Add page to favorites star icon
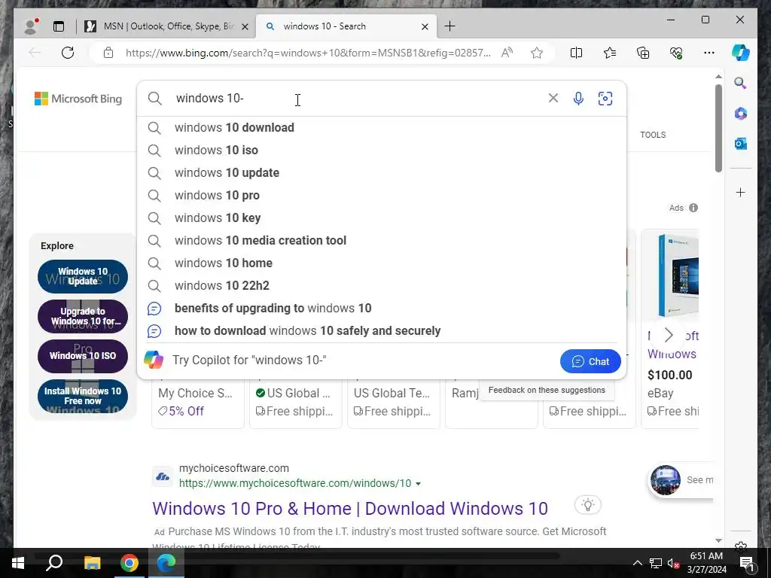 (x=537, y=53)
